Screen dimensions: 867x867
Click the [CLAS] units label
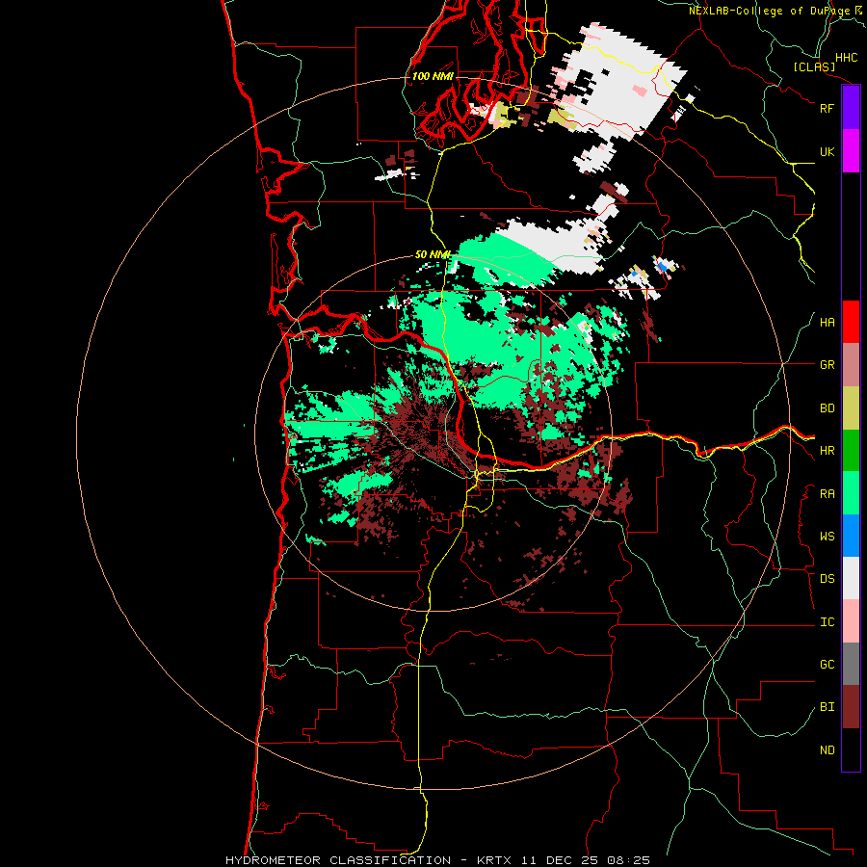pos(814,67)
